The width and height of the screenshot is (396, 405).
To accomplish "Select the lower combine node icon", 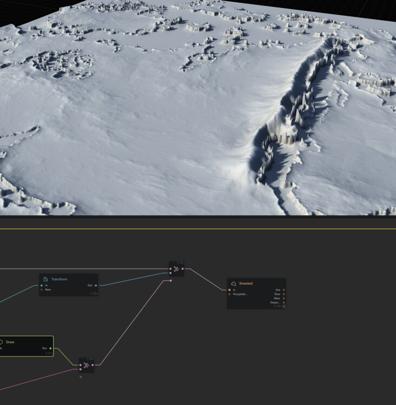I will [87, 365].
